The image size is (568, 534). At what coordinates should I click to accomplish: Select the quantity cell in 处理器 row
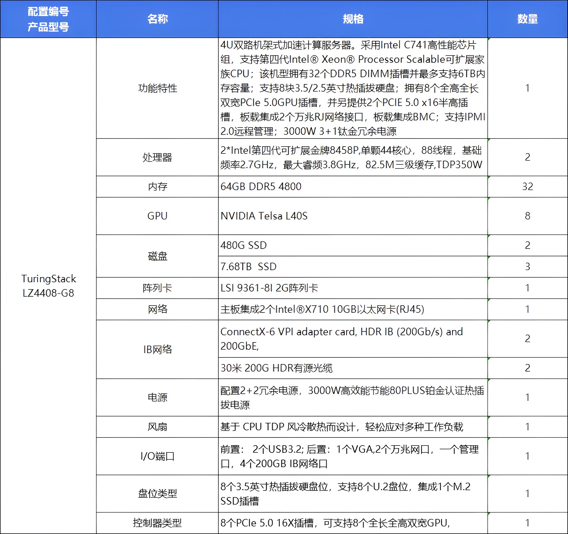pos(527,157)
